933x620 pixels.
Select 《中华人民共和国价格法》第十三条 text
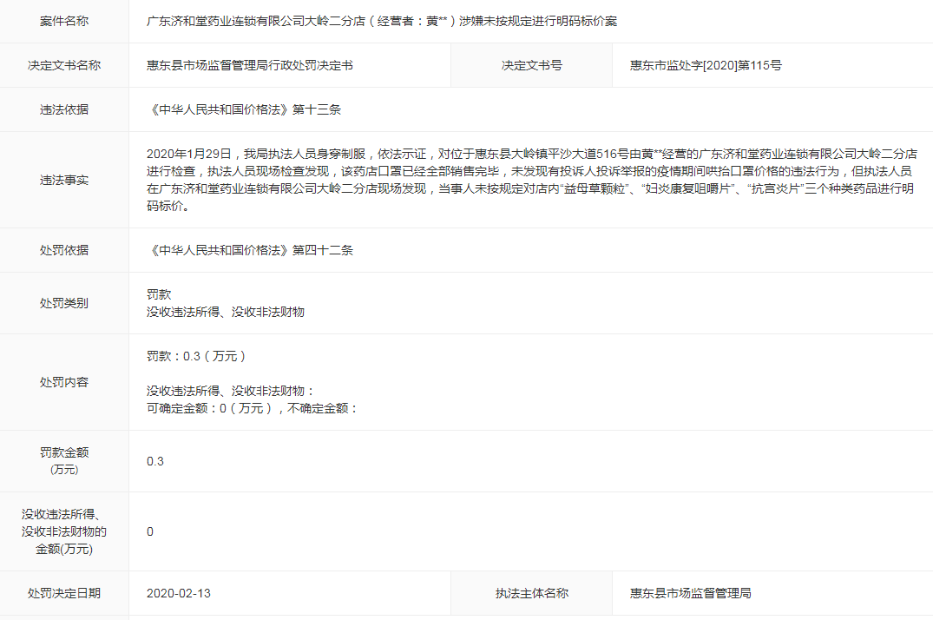click(x=244, y=109)
